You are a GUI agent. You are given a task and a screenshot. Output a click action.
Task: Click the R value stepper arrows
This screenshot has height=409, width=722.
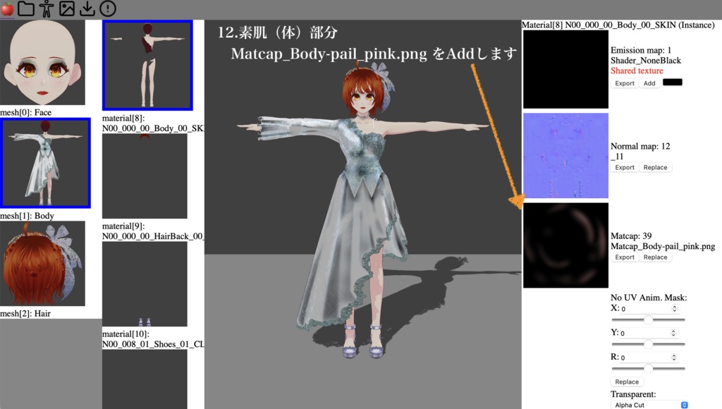click(x=673, y=358)
